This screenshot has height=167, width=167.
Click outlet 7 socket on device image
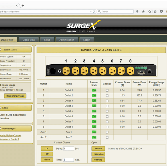[x=121, y=71]
